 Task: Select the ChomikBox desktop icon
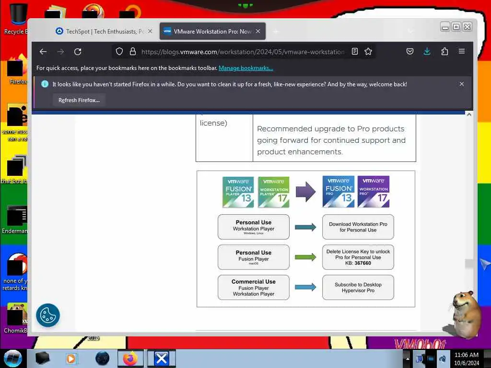click(x=16, y=318)
